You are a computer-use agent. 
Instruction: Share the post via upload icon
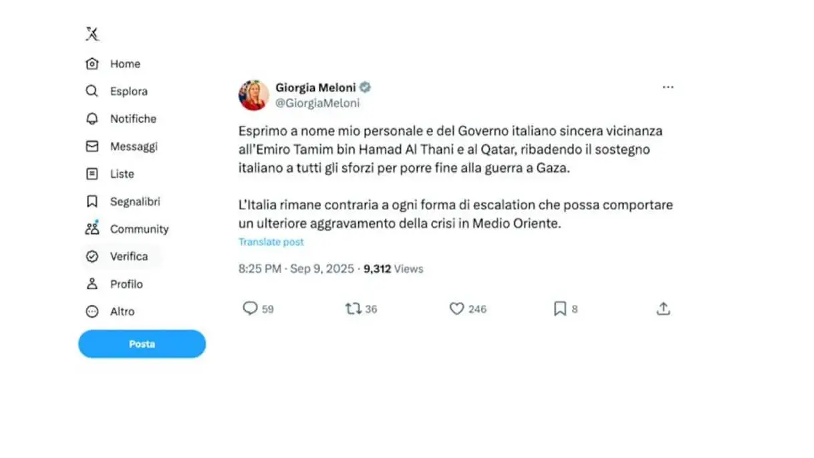pyautogui.click(x=663, y=308)
